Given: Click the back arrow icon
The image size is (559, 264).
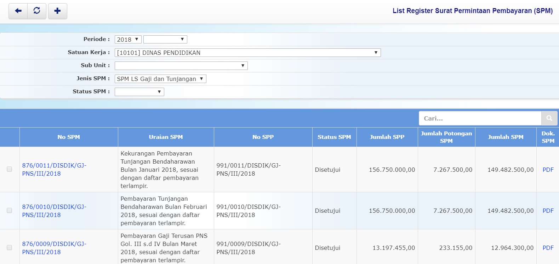Looking at the screenshot, I should 18,11.
